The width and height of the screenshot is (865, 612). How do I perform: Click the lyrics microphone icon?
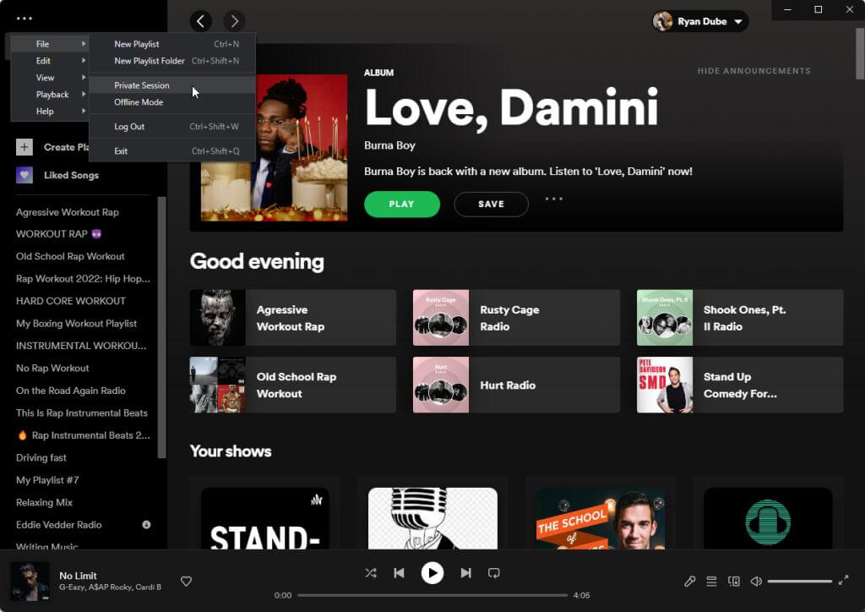click(690, 581)
